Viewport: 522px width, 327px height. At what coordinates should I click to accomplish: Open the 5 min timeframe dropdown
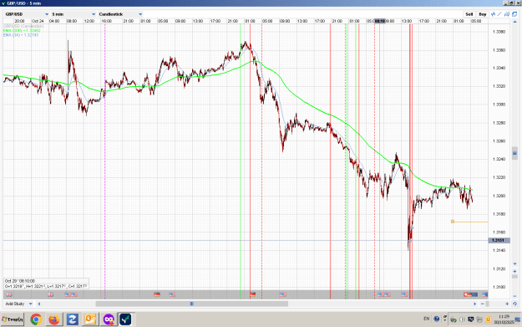coord(73,14)
